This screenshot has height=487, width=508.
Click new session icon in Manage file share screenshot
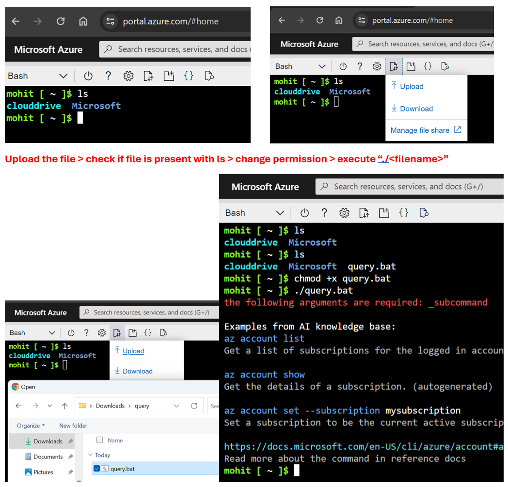[x=411, y=66]
